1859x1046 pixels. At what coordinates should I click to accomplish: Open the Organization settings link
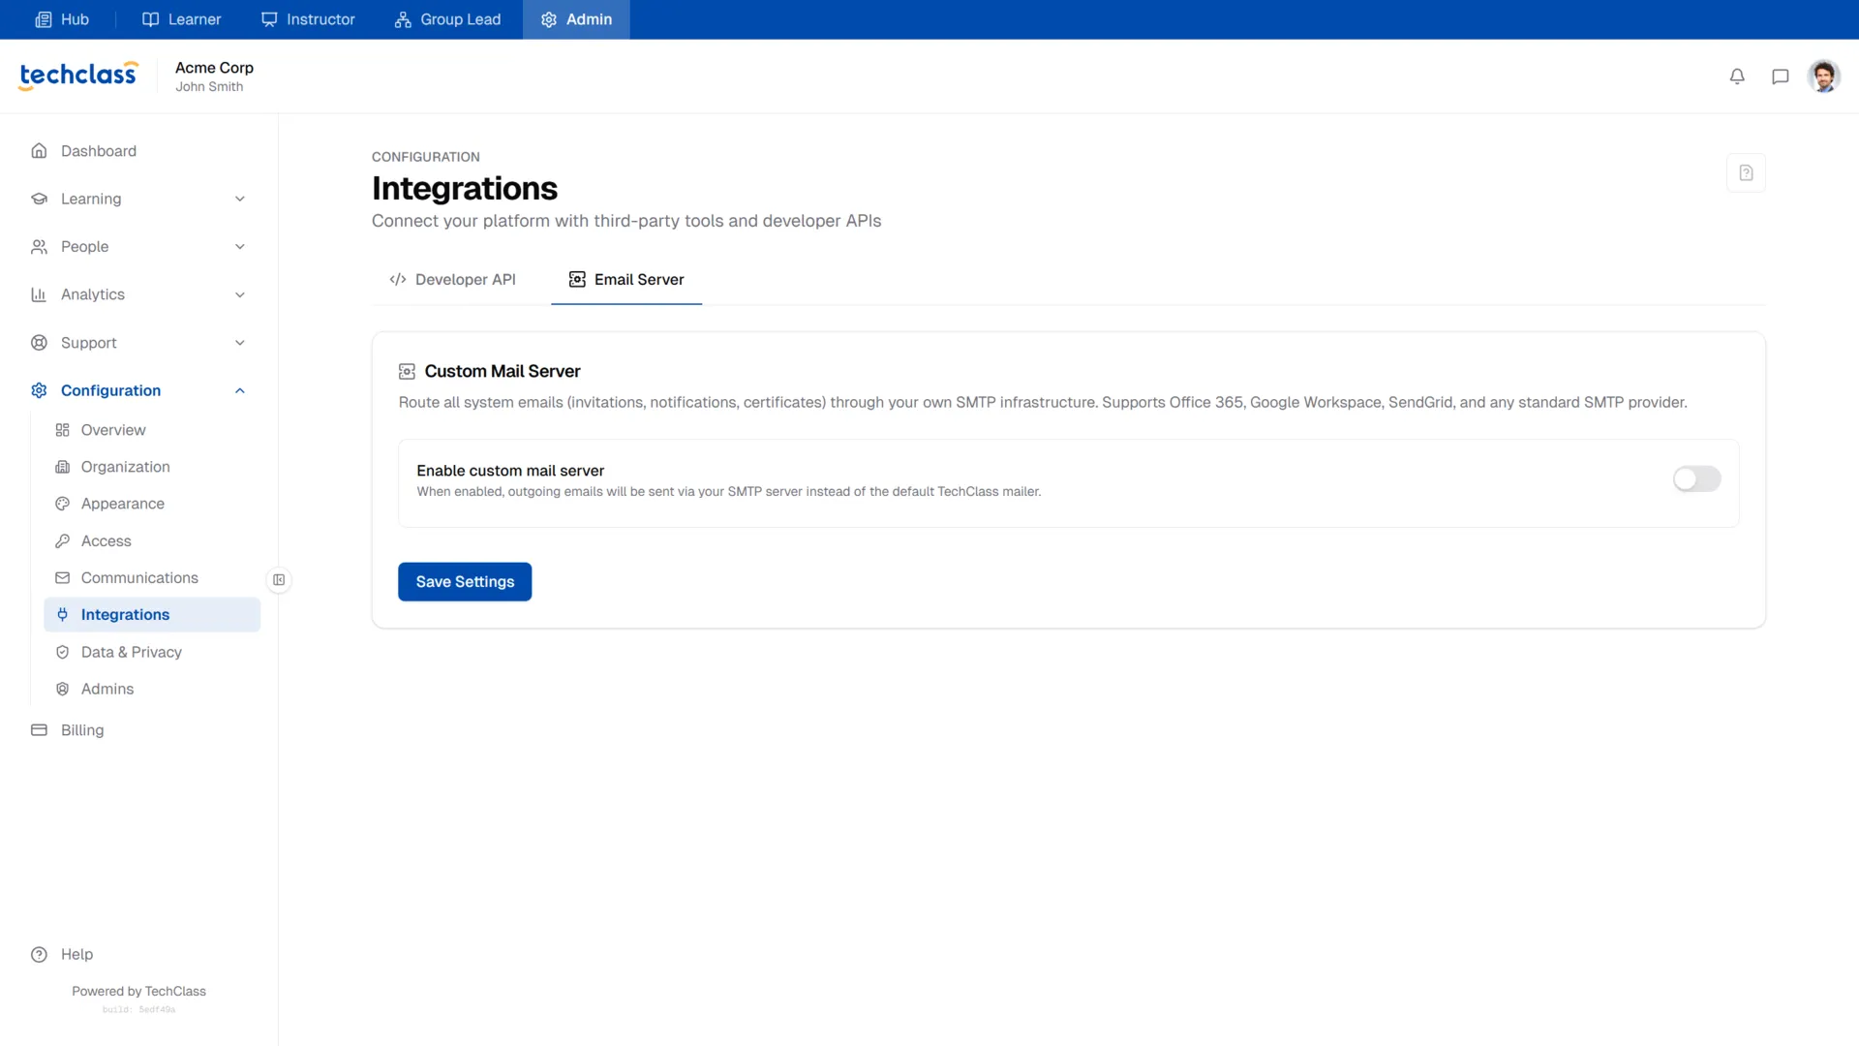pyautogui.click(x=152, y=467)
